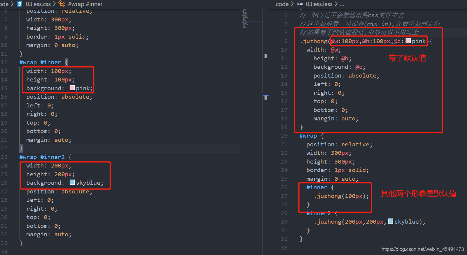Click line number 20 in right editor gutter
The height and width of the screenshot is (255, 467).
(x=284, y=135)
